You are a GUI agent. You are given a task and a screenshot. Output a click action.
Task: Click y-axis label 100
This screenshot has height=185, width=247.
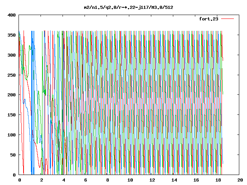(x=12, y=135)
